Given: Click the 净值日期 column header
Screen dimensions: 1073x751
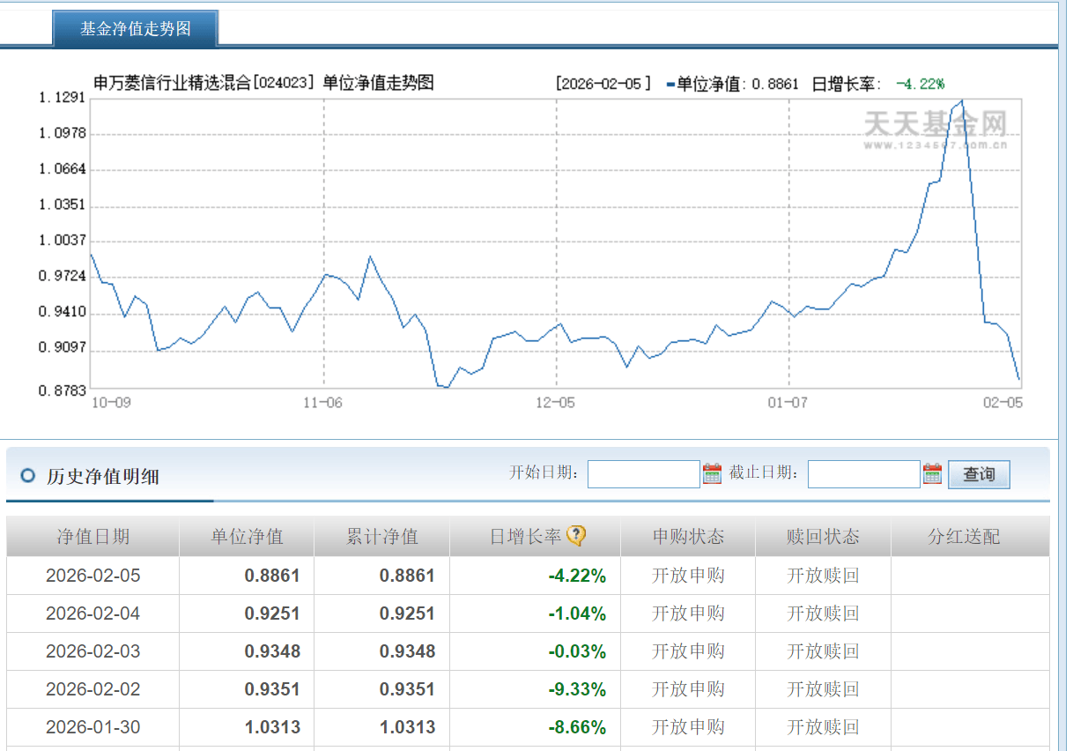Looking at the screenshot, I should (92, 537).
